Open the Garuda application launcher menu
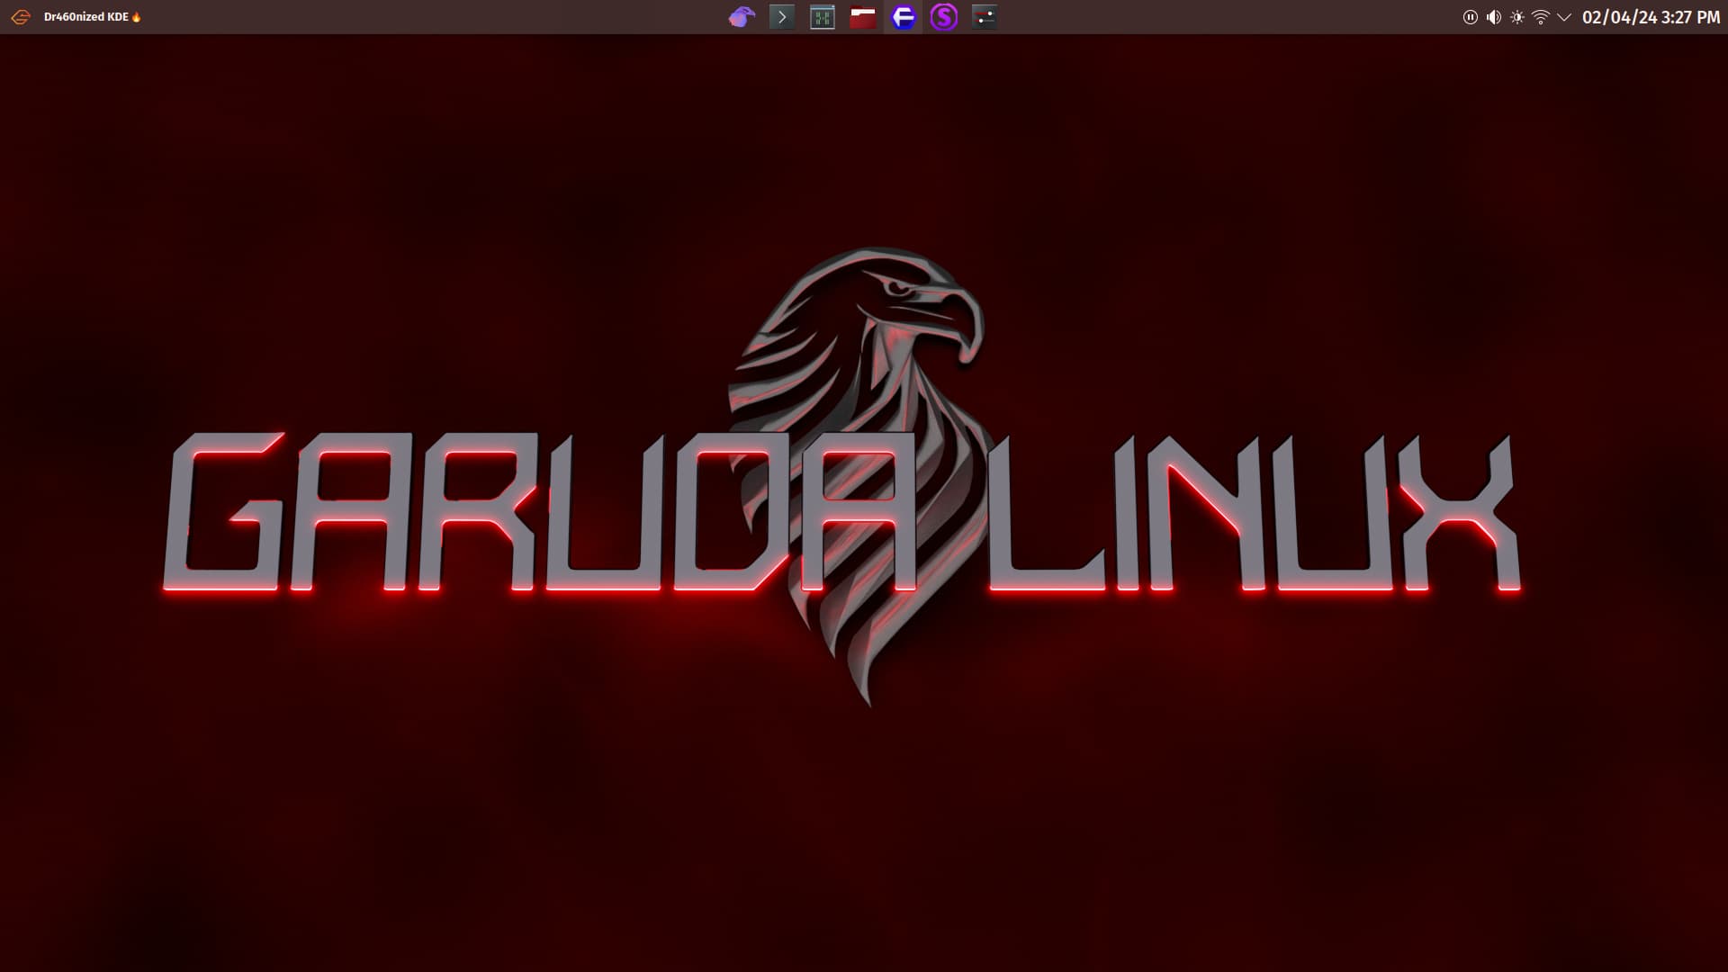 pos(21,17)
